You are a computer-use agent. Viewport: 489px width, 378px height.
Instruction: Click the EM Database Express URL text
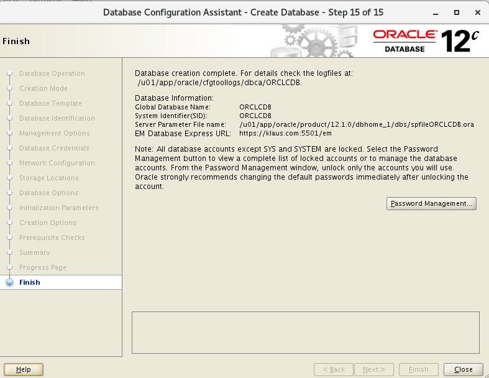(285, 133)
